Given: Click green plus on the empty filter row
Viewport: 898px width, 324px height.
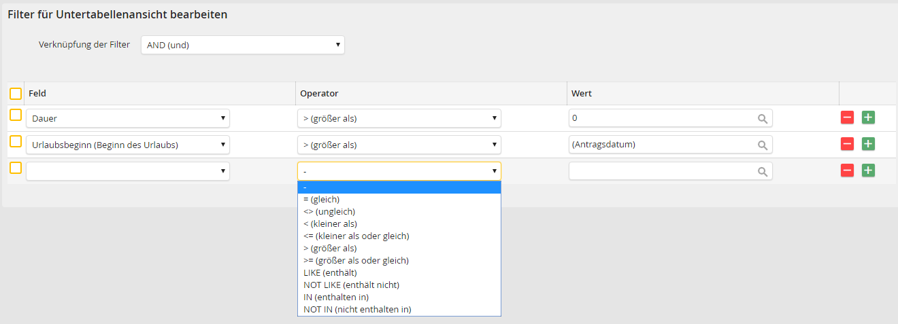Looking at the screenshot, I should pos(868,170).
